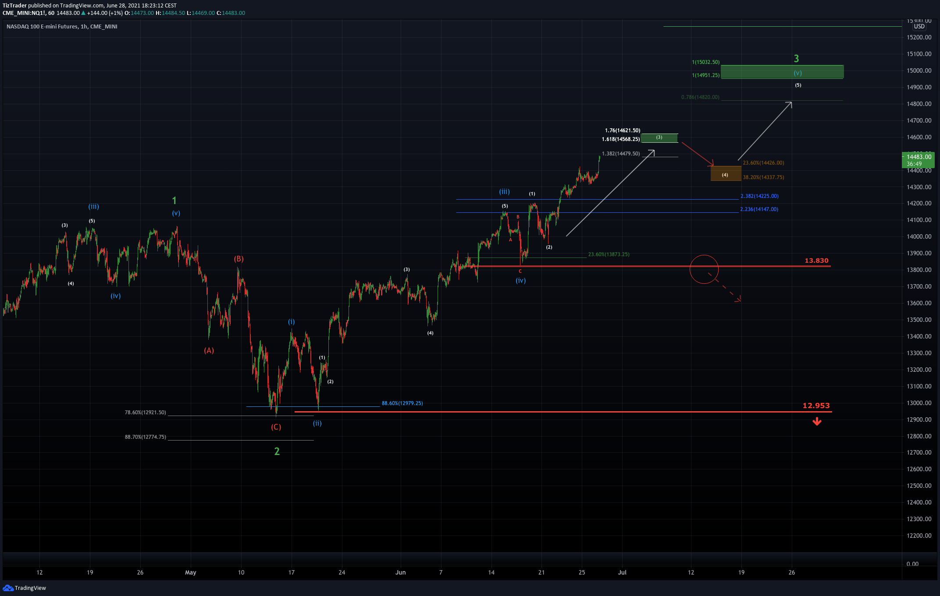Select the TizTrader author name
Viewport: 940px width, 596px height.
click(14, 6)
